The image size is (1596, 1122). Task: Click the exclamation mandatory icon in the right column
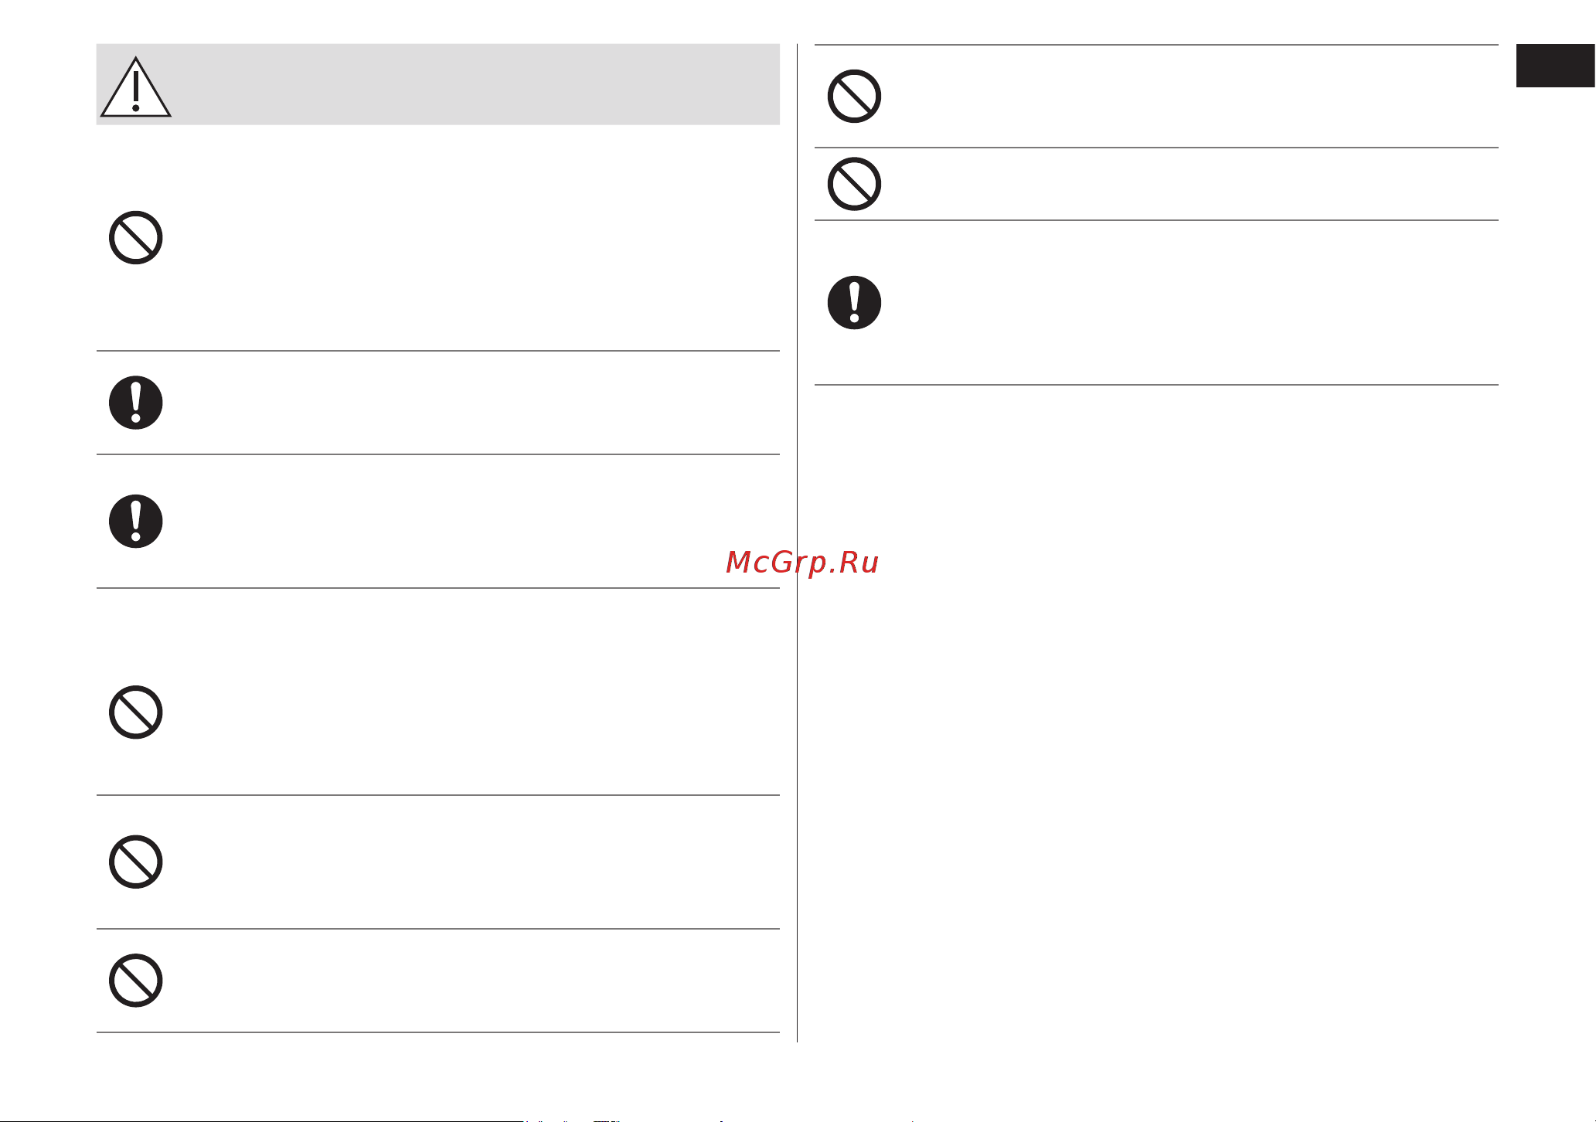point(854,303)
